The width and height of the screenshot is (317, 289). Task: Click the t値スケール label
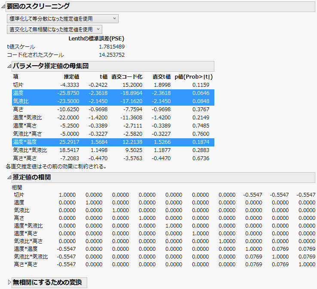pyautogui.click(x=21, y=47)
